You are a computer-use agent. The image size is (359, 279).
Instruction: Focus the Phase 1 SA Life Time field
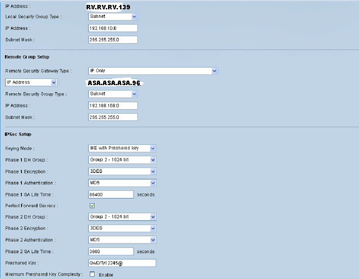pyautogui.click(x=111, y=194)
